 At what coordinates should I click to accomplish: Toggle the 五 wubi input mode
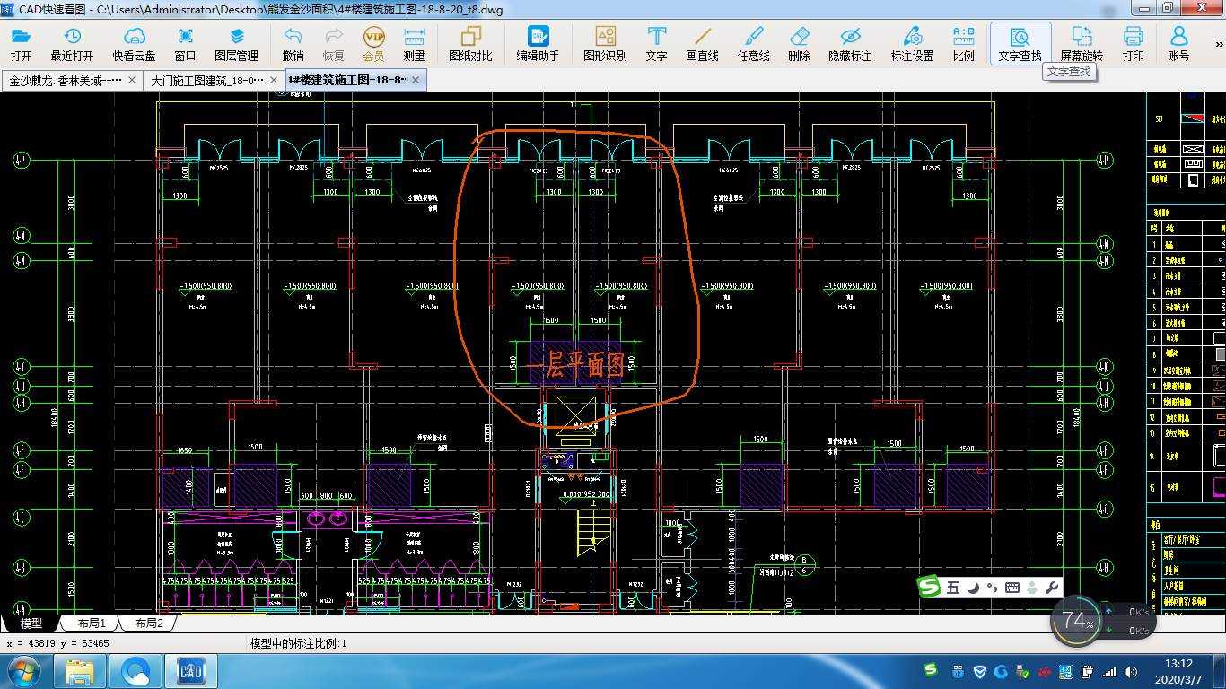pyautogui.click(x=953, y=588)
